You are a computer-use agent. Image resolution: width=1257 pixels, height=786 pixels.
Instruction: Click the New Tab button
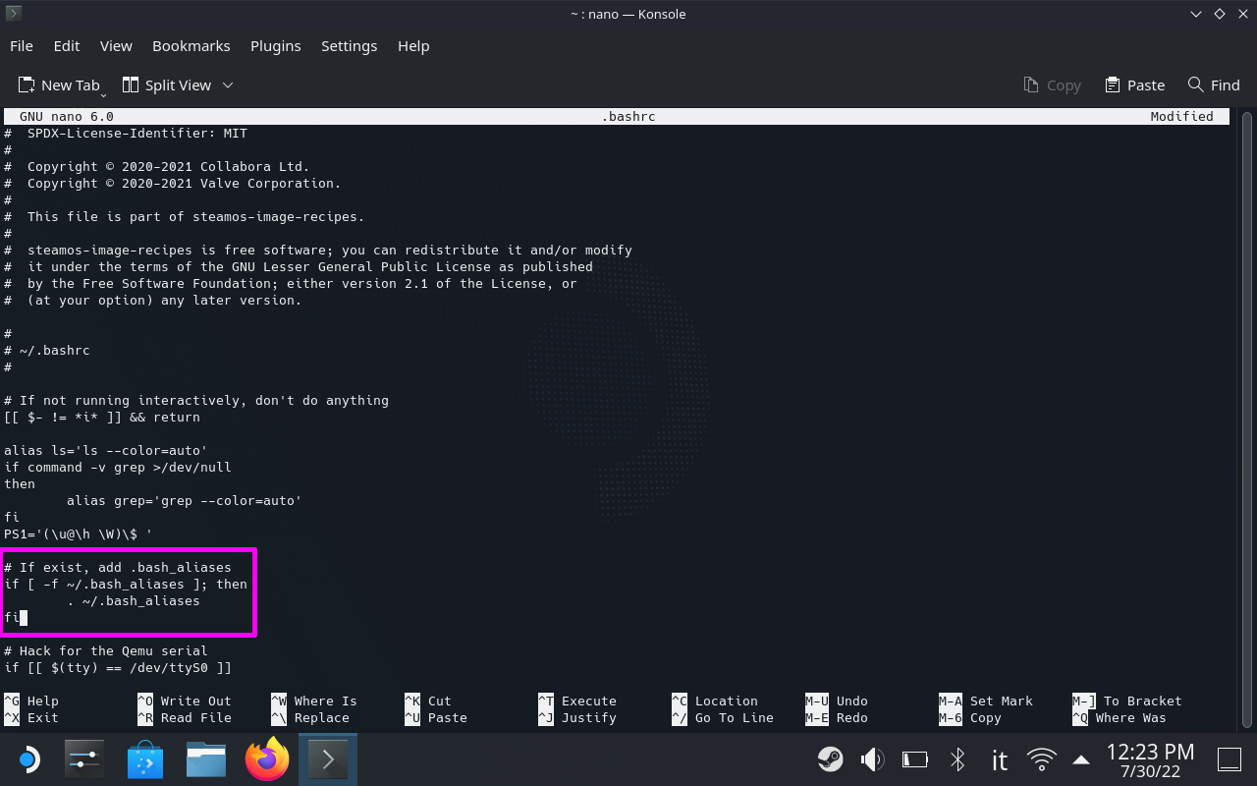[x=61, y=84]
